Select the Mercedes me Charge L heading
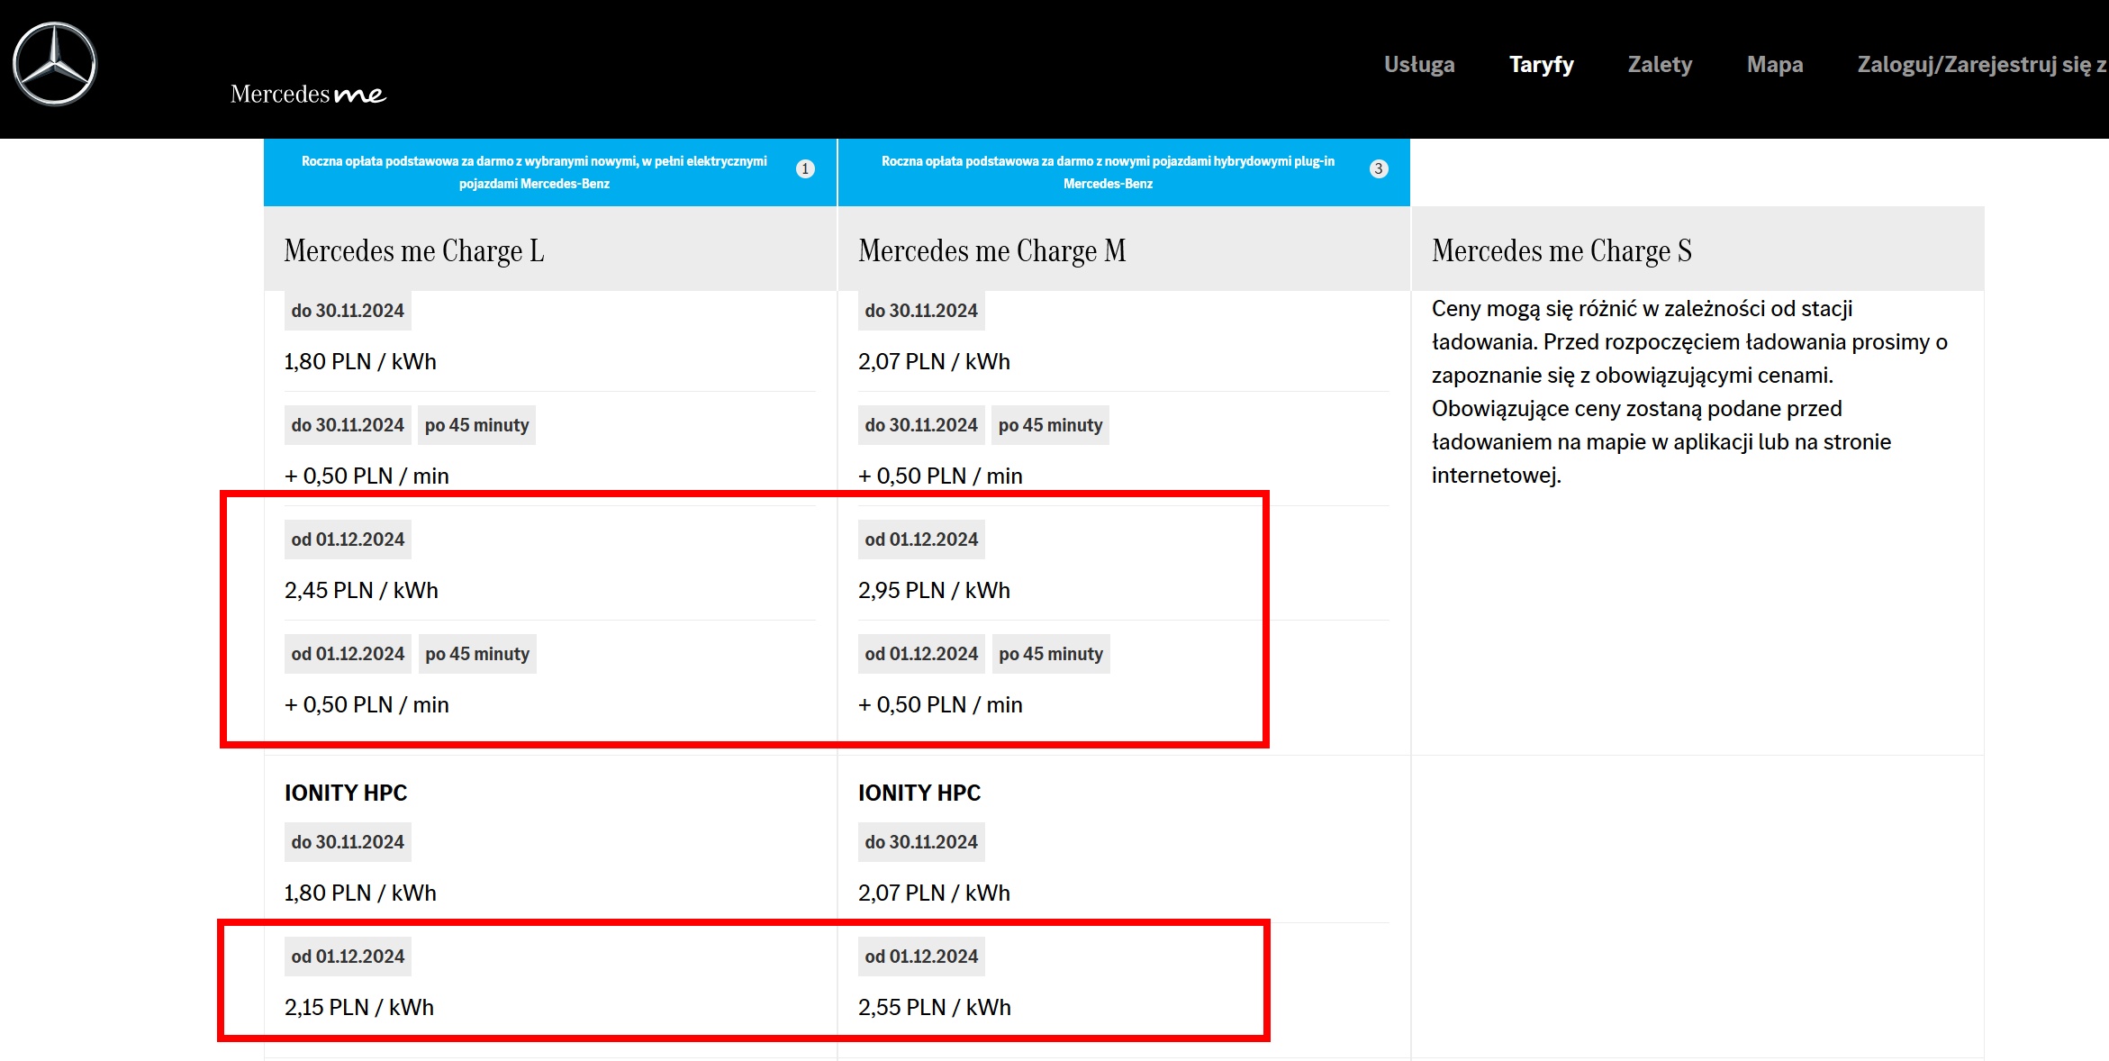 coord(414,250)
